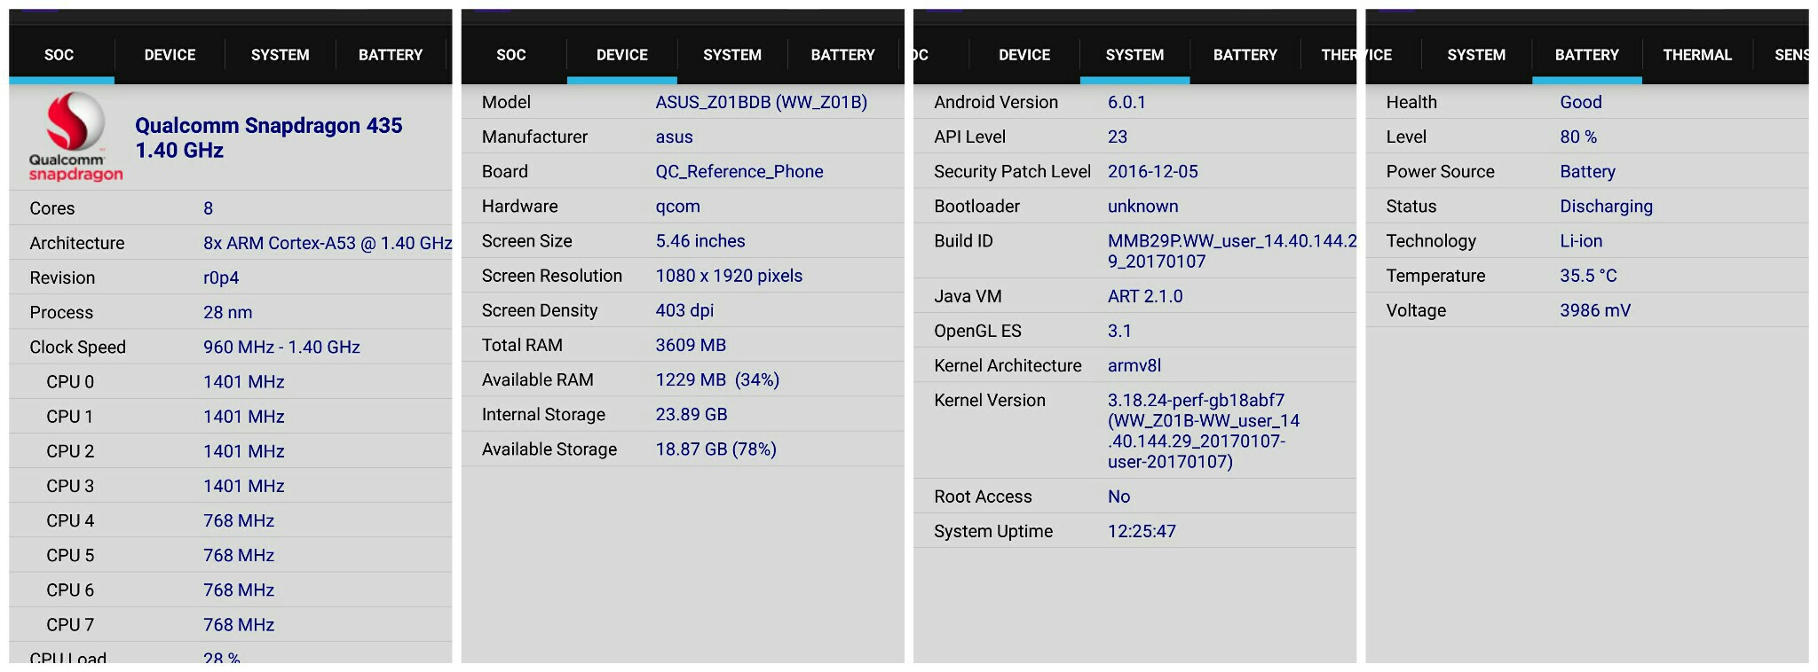This screenshot has height=672, width=1818.
Task: Select the CPU 0 frequency value
Action: pyautogui.click(x=243, y=381)
